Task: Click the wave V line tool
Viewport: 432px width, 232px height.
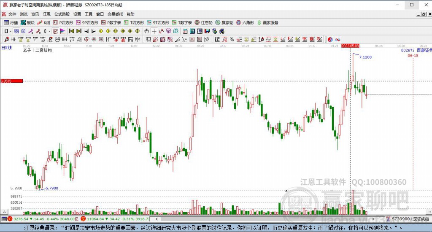Action: [185, 39]
